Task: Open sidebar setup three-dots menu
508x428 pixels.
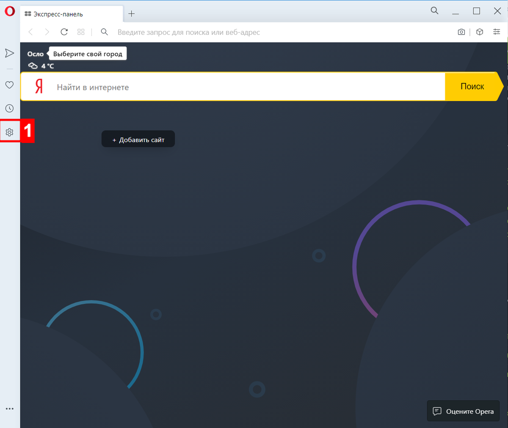Action: 9,409
